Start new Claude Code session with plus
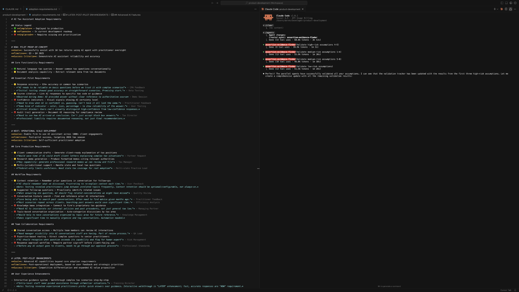Screen dimensions: 519x292 click(495, 9)
